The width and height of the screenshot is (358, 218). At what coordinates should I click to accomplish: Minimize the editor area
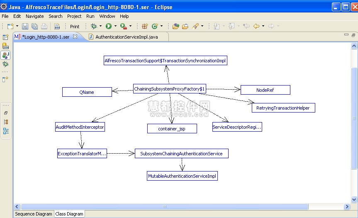346,34
